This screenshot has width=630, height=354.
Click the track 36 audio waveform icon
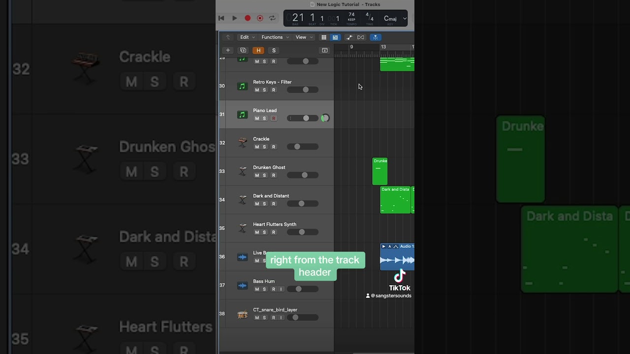(x=242, y=257)
